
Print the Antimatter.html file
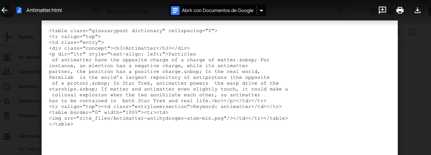pos(400,11)
